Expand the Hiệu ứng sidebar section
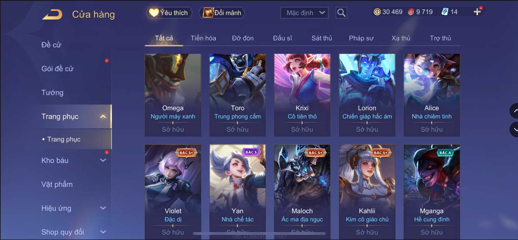This screenshot has width=518, height=240. 103,208
